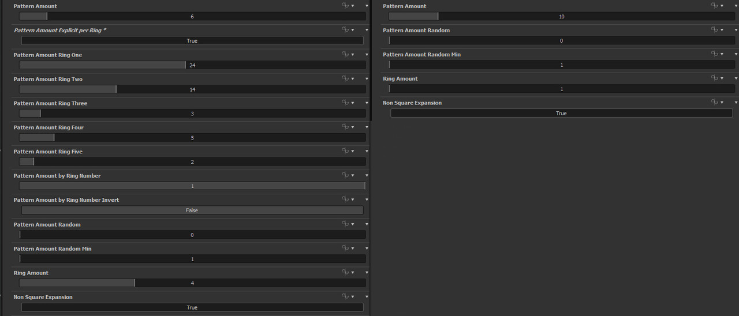Expand far-right arrow of Pattern Amount valued 10
Viewport: 739px width, 316px height.
736,6
